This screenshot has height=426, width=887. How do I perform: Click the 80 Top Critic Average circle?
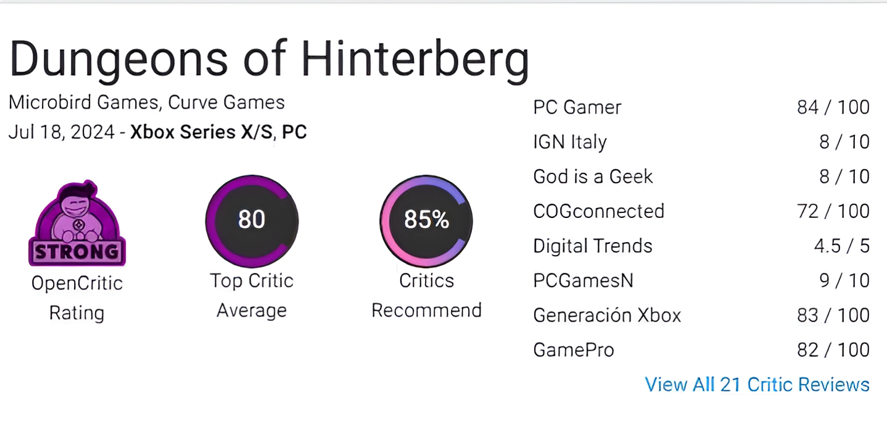(252, 221)
